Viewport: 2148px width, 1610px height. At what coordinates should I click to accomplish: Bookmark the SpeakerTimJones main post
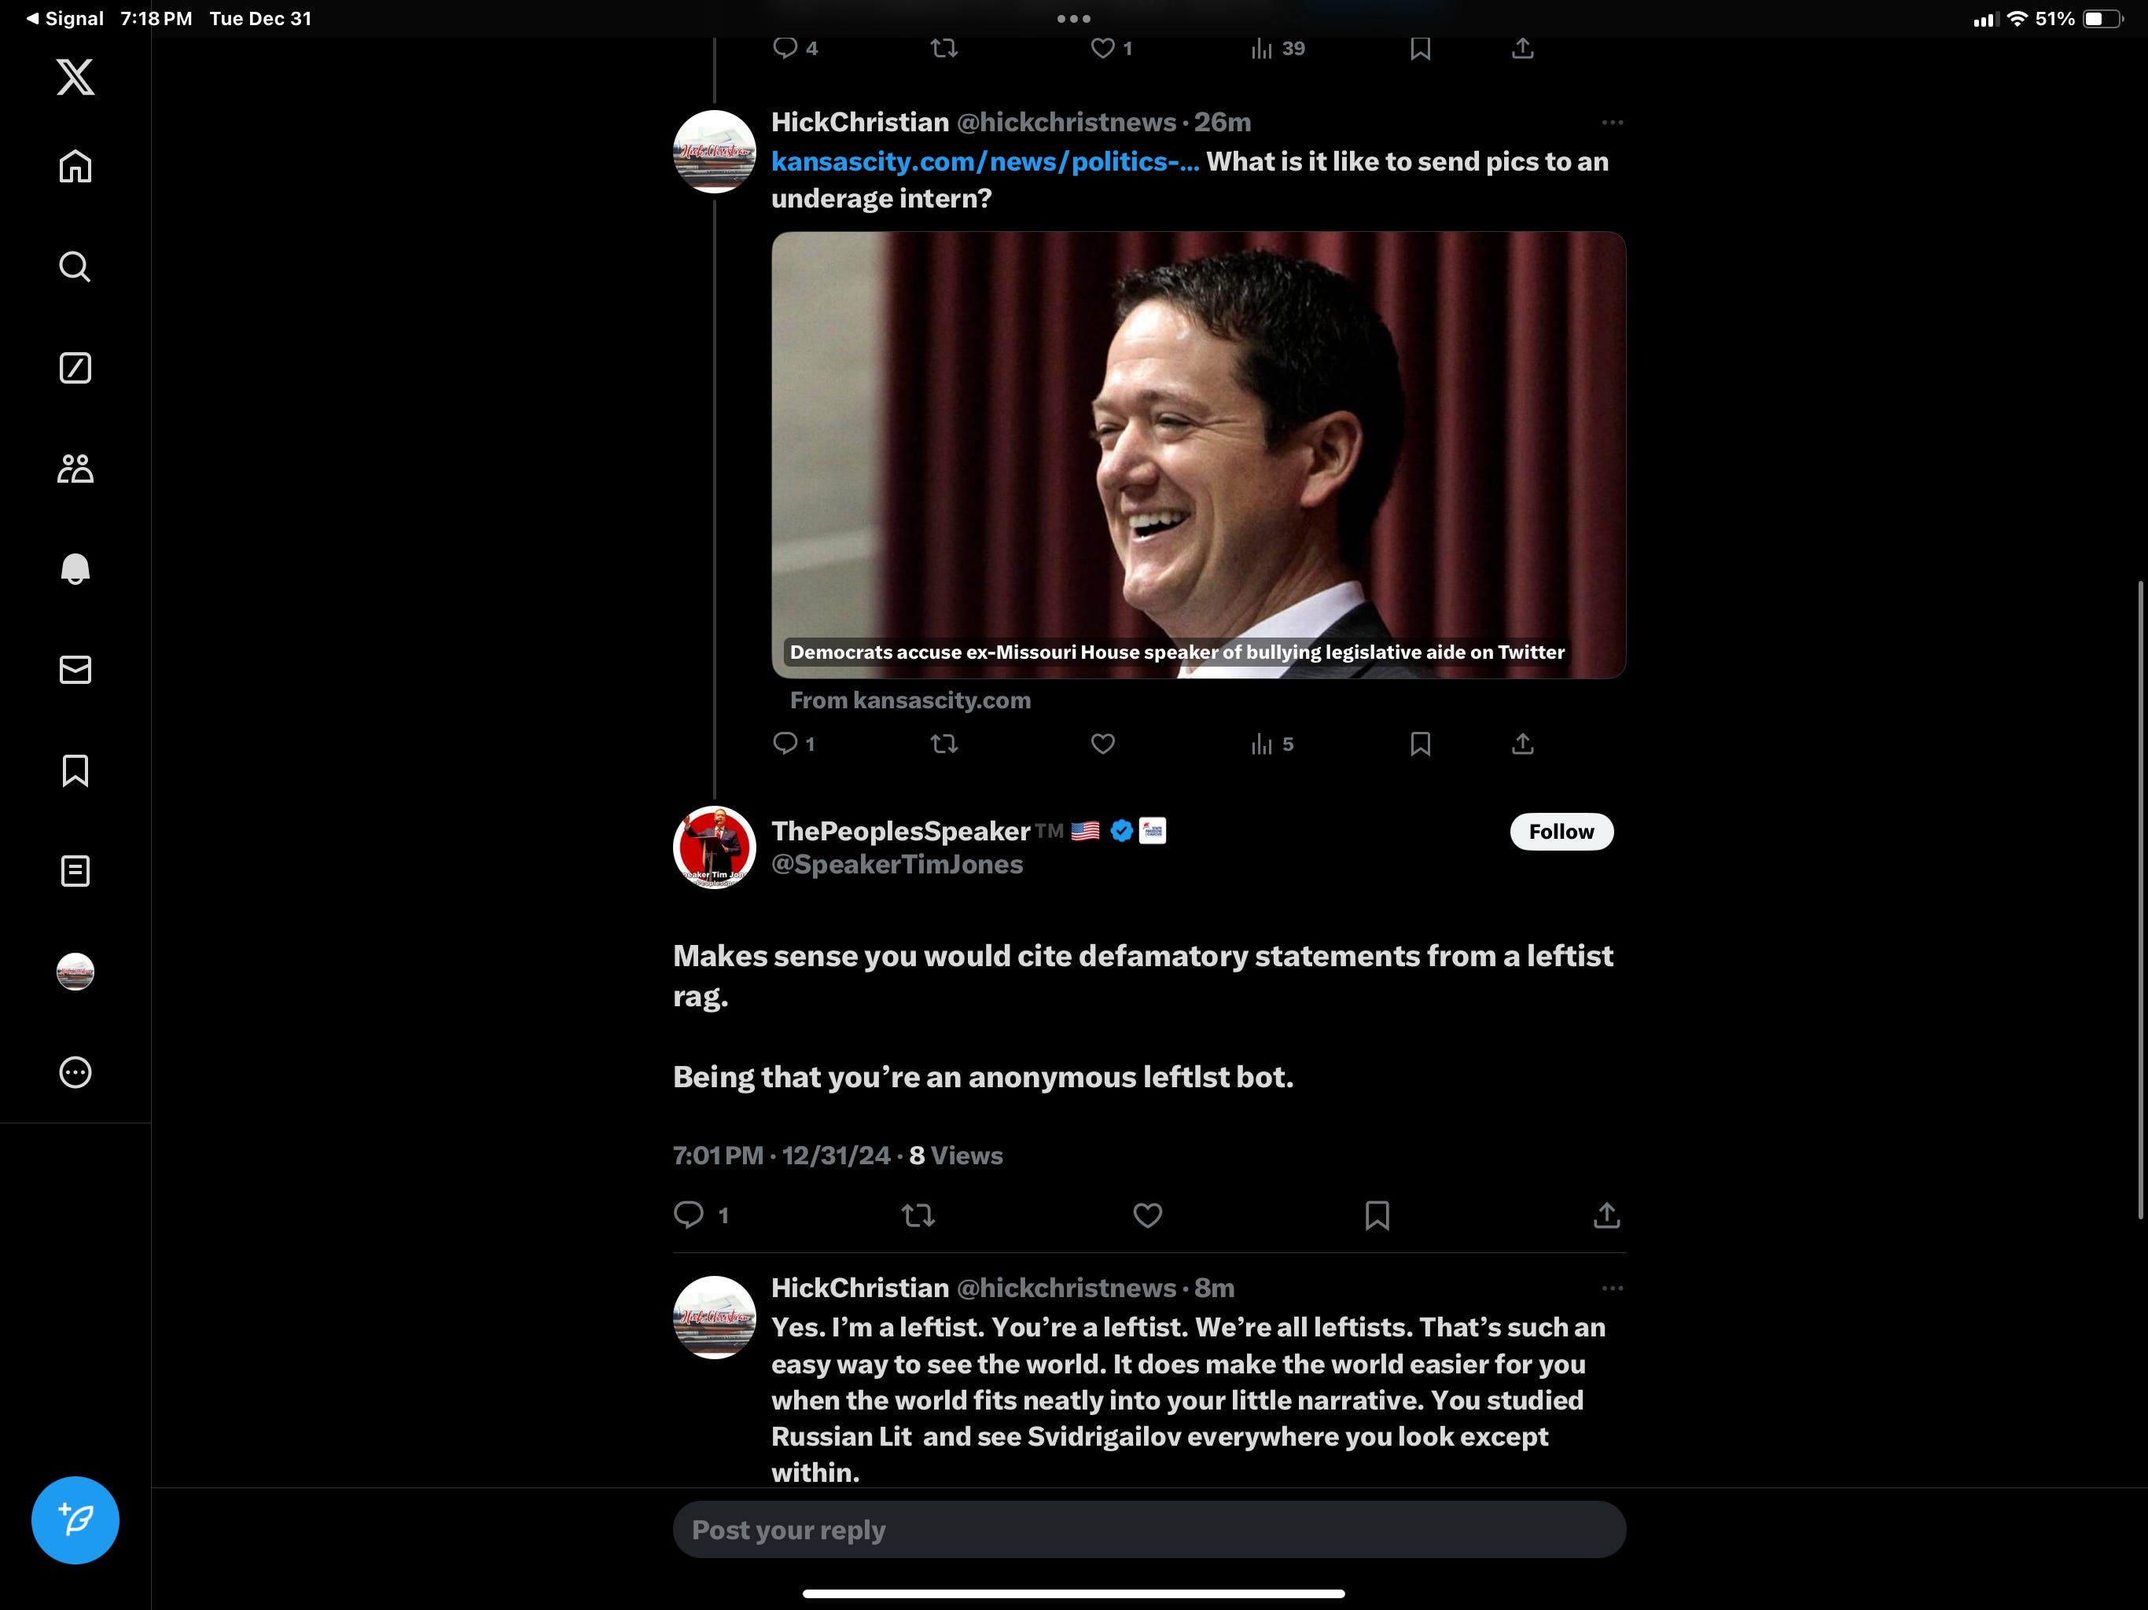point(1376,1215)
